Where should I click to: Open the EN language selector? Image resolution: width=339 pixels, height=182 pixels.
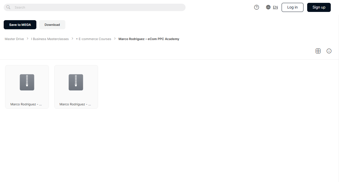275,7
